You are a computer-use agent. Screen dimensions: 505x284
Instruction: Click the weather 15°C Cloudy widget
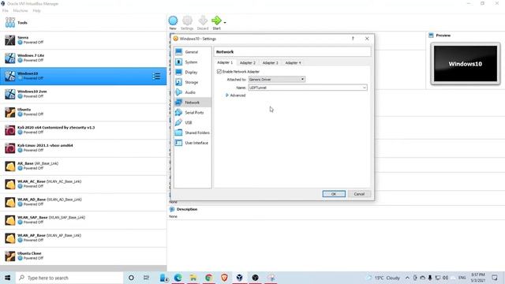click(383, 278)
